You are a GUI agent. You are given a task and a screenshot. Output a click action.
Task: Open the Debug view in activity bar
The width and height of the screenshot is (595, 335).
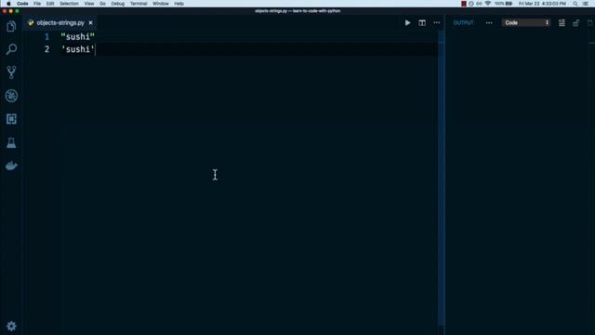click(x=11, y=96)
